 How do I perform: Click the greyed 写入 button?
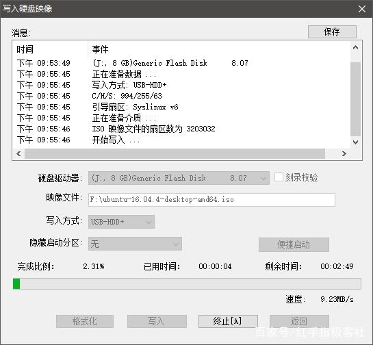click(157, 321)
